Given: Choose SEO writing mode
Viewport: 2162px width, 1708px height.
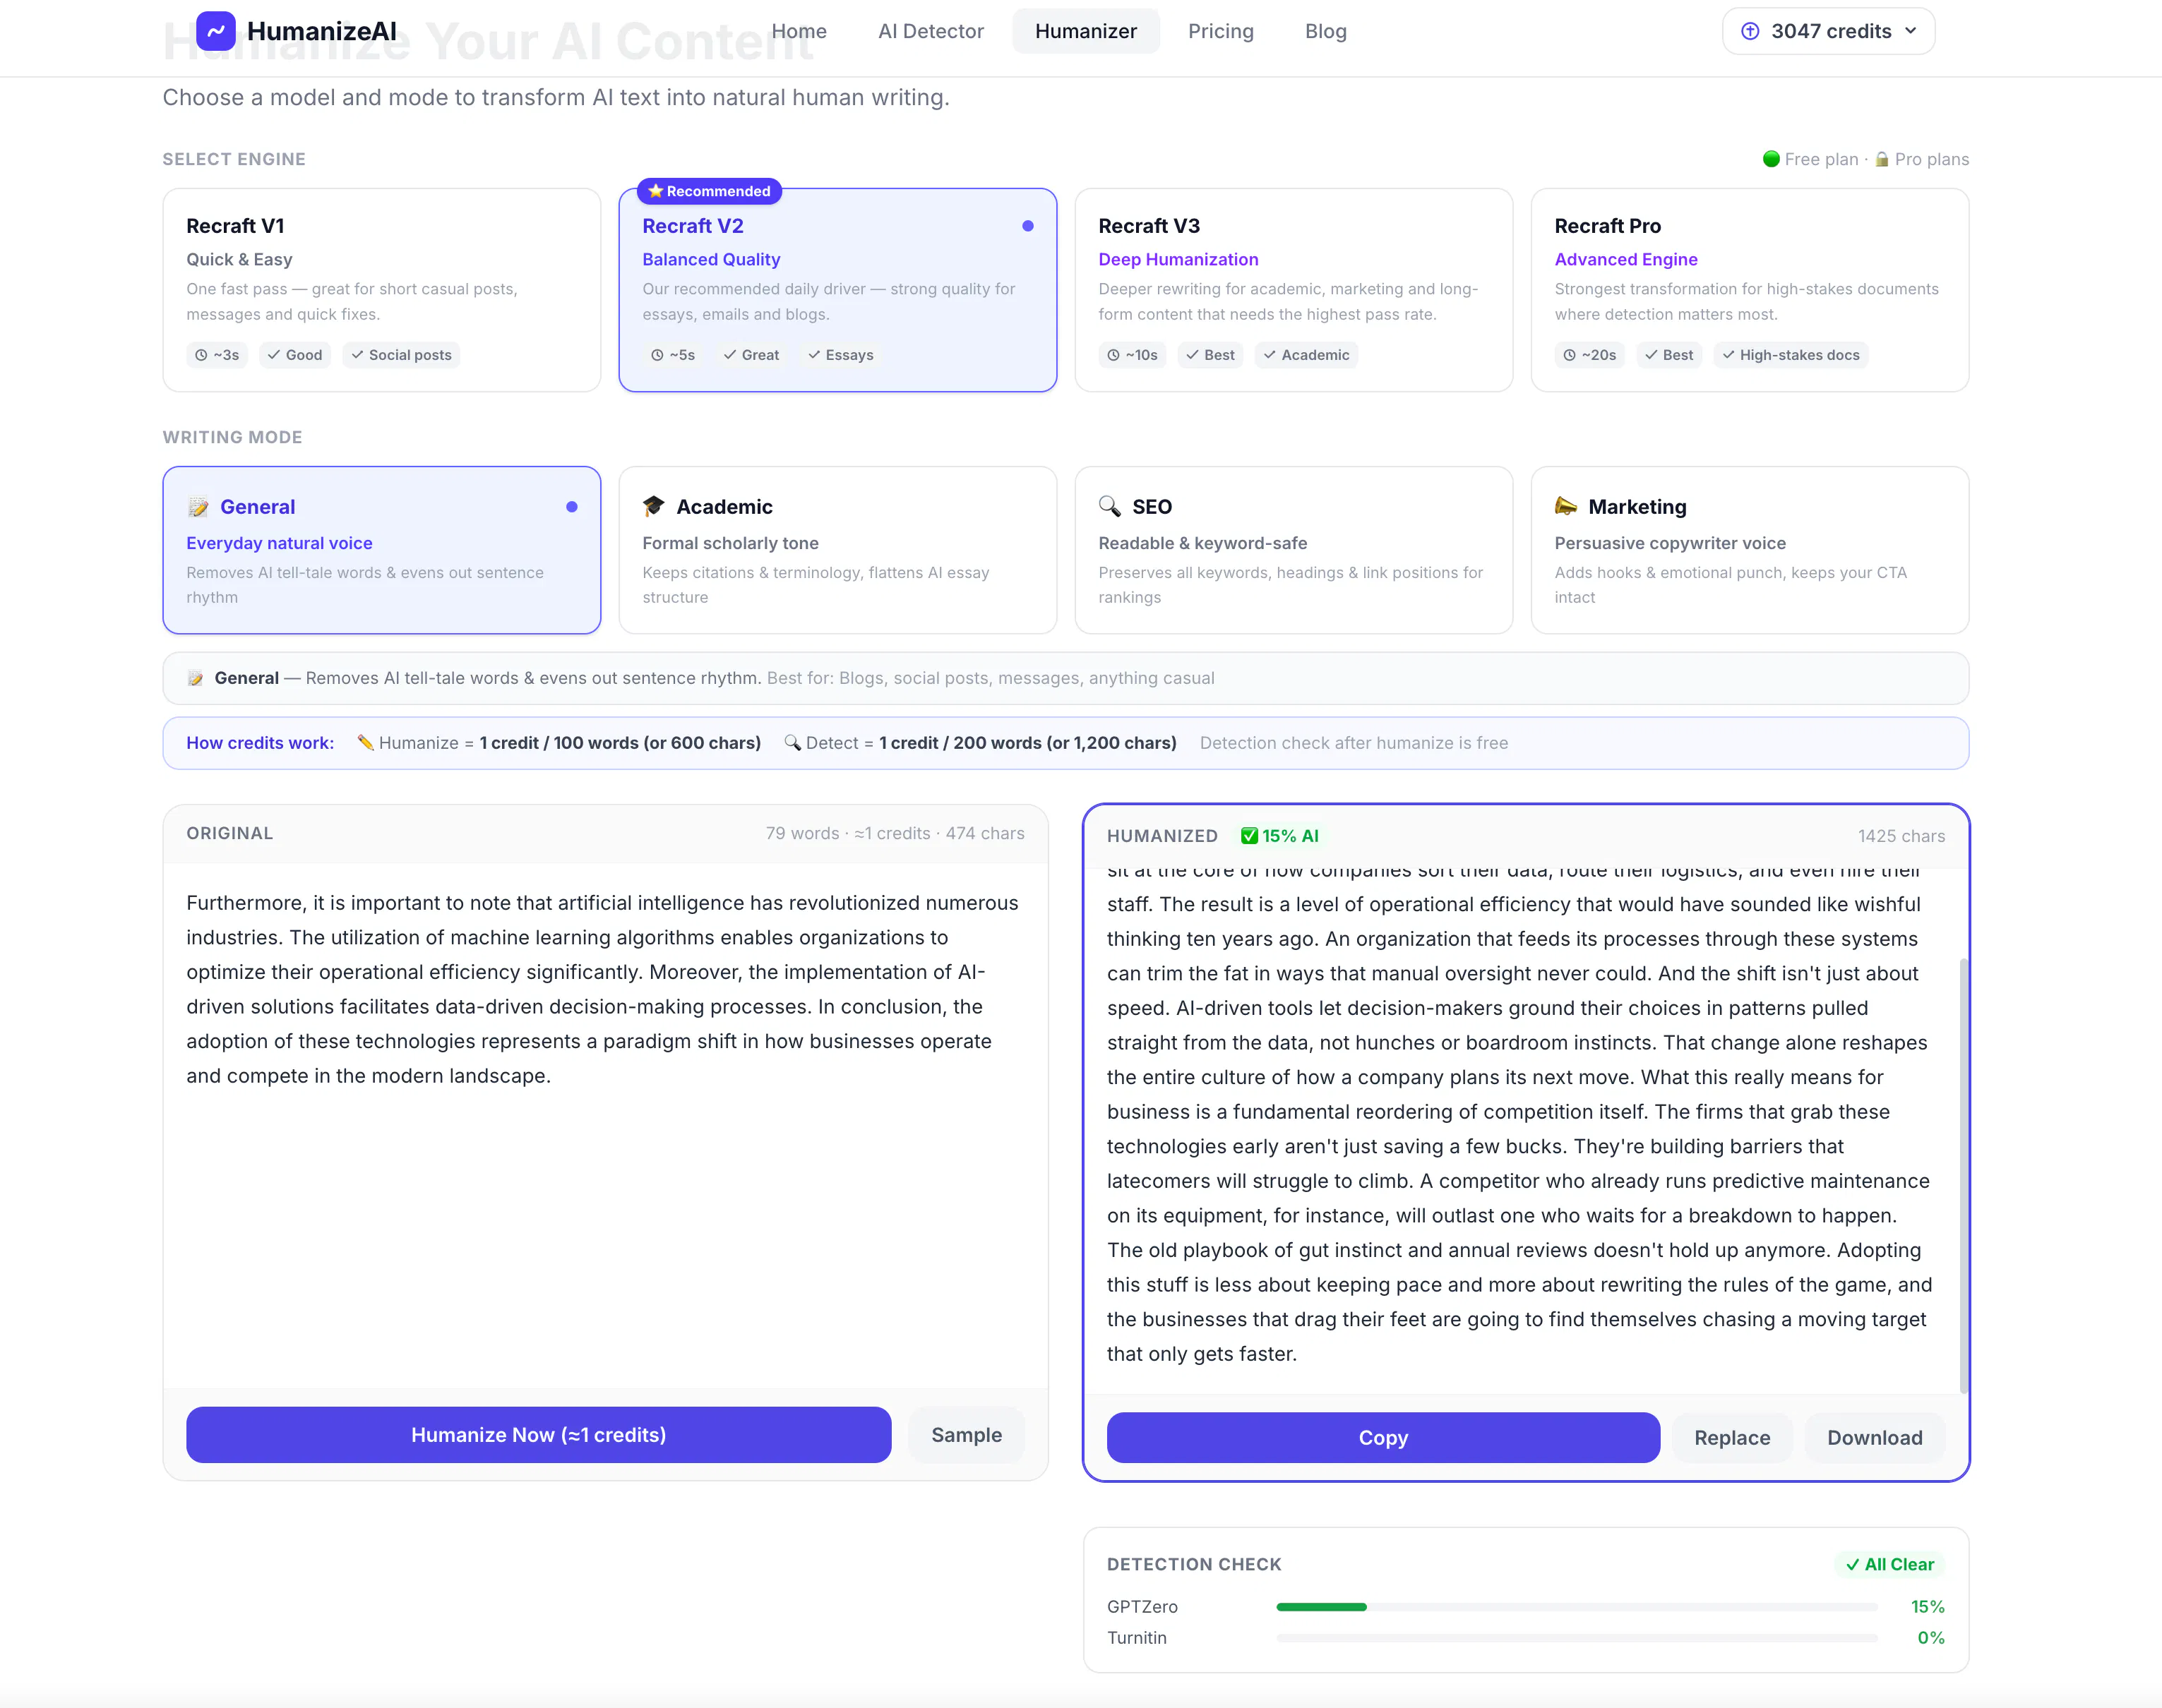Looking at the screenshot, I should tap(1294, 550).
